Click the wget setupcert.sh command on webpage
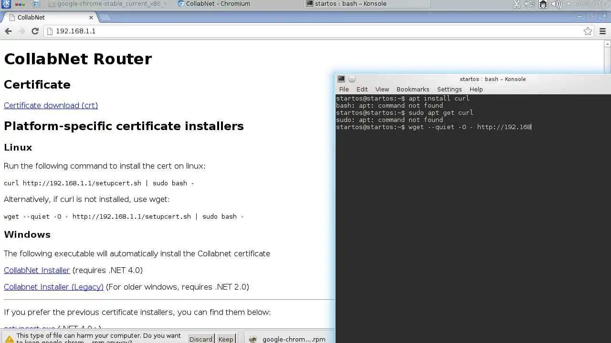Image resolution: width=611 pixels, height=343 pixels. [124, 216]
